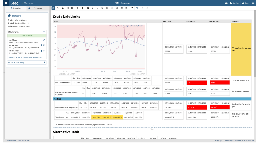Click the Live Document banner

pyautogui.click(x=27, y=36)
